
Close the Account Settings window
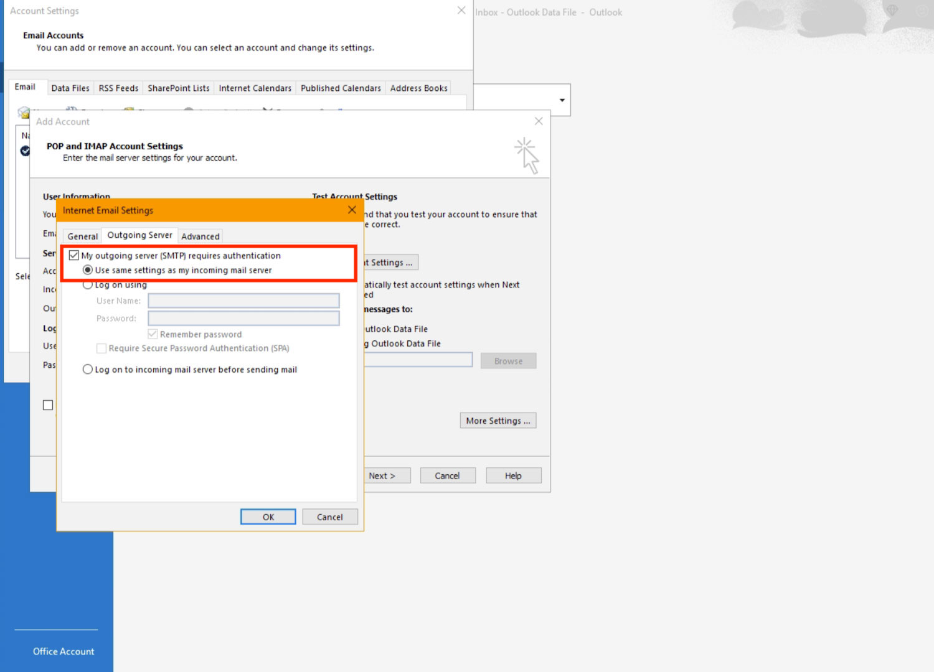point(461,11)
